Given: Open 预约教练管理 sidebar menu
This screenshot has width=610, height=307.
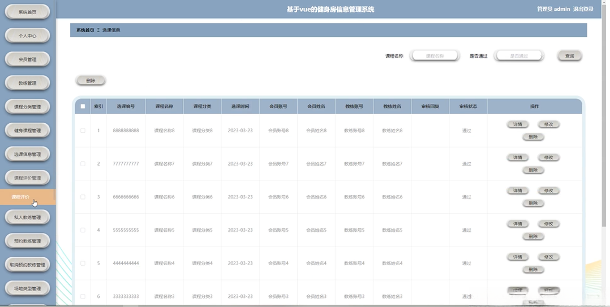Looking at the screenshot, I should coord(27,241).
